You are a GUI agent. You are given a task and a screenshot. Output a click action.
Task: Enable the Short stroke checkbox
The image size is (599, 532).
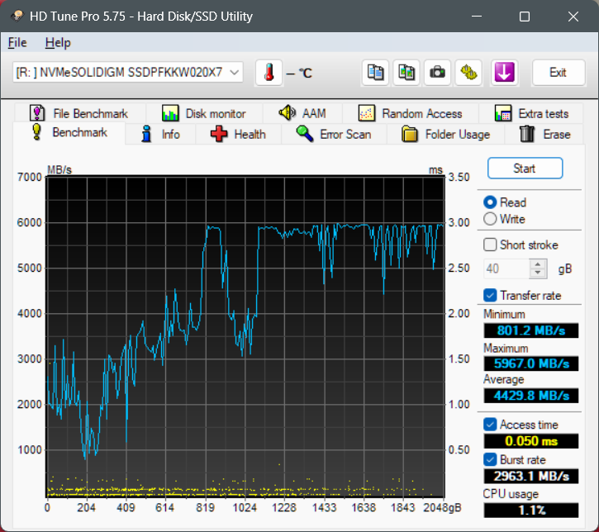[490, 245]
